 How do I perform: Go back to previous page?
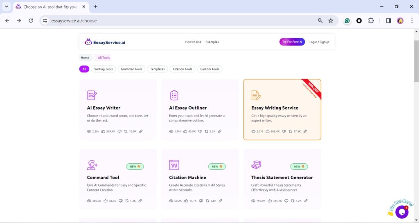[x=7, y=20]
